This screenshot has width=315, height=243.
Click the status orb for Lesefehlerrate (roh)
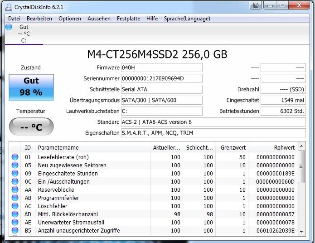[x=15, y=157]
